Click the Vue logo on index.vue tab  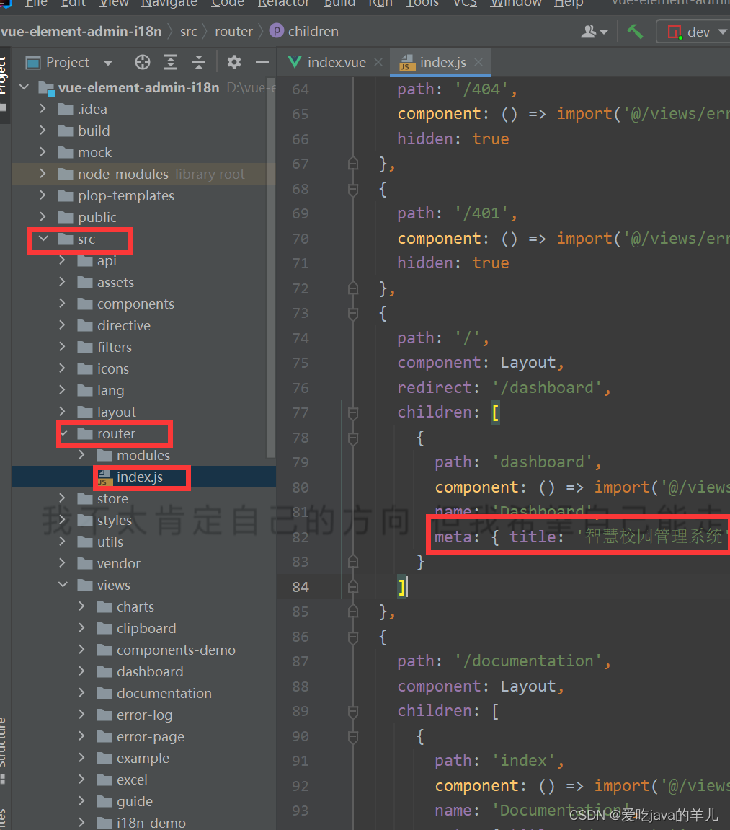[294, 62]
